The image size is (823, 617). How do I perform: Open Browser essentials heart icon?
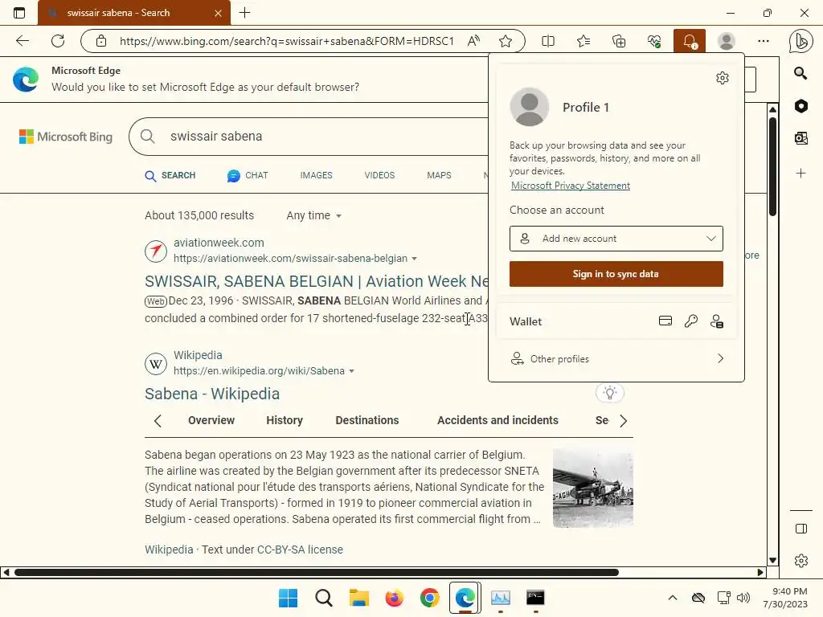654,41
